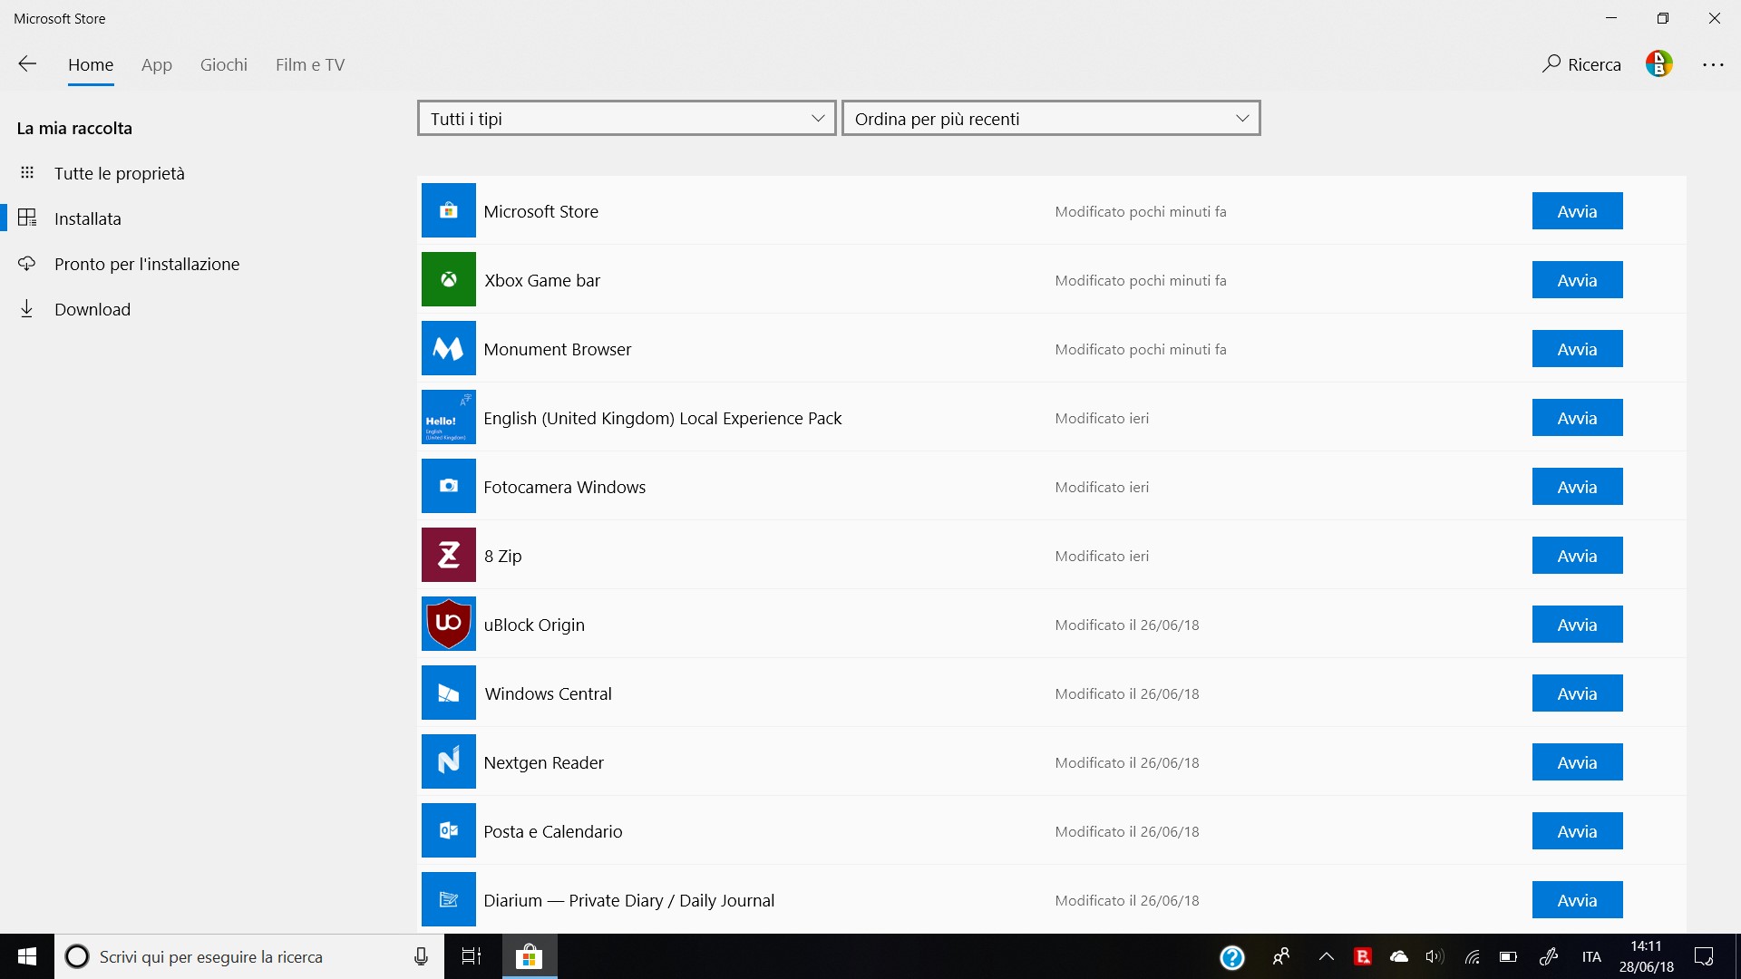1741x979 pixels.
Task: Switch to the Home tab
Action: [91, 64]
